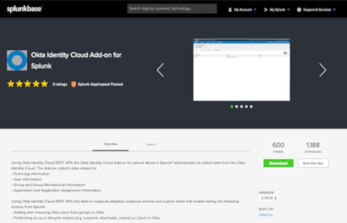Click the fifth rating star
Image resolution: width=347 pixels, height=223 pixels.
click(44, 84)
